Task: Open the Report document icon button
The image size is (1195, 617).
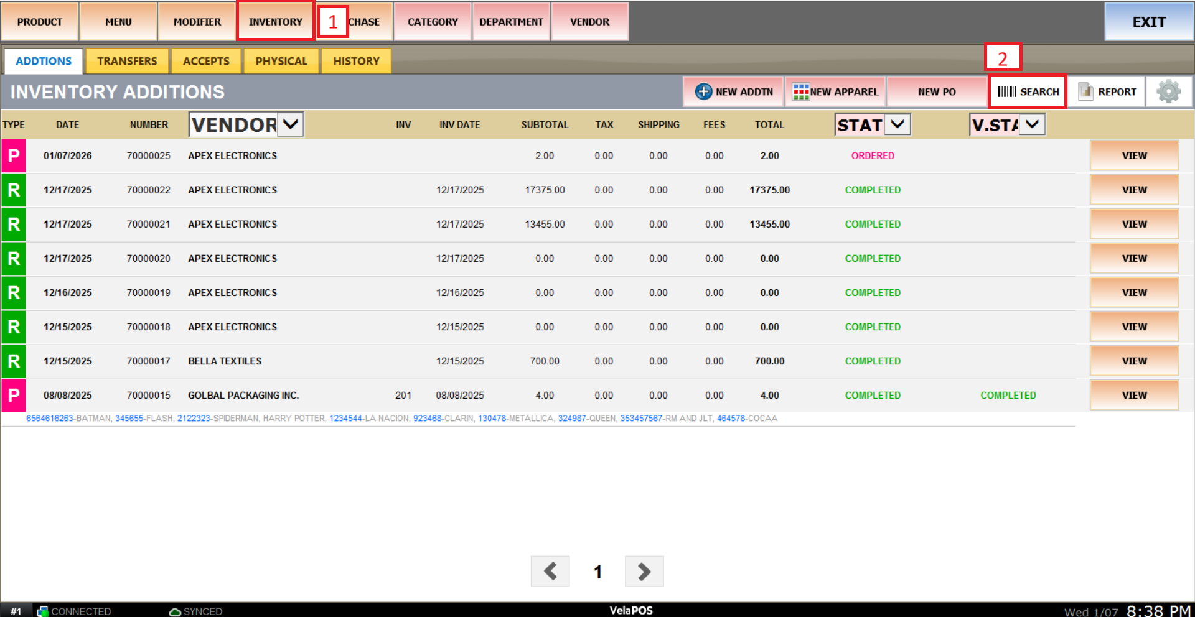Action: (x=1086, y=91)
